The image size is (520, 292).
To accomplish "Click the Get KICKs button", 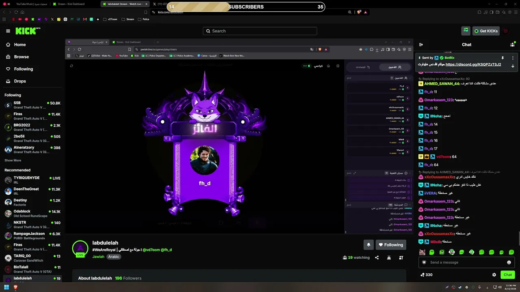I will tap(486, 31).
